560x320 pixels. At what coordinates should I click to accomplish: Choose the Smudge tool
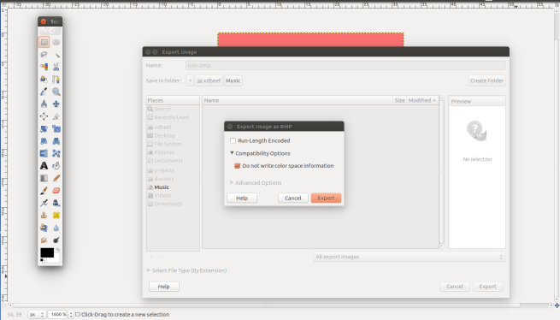[44, 240]
